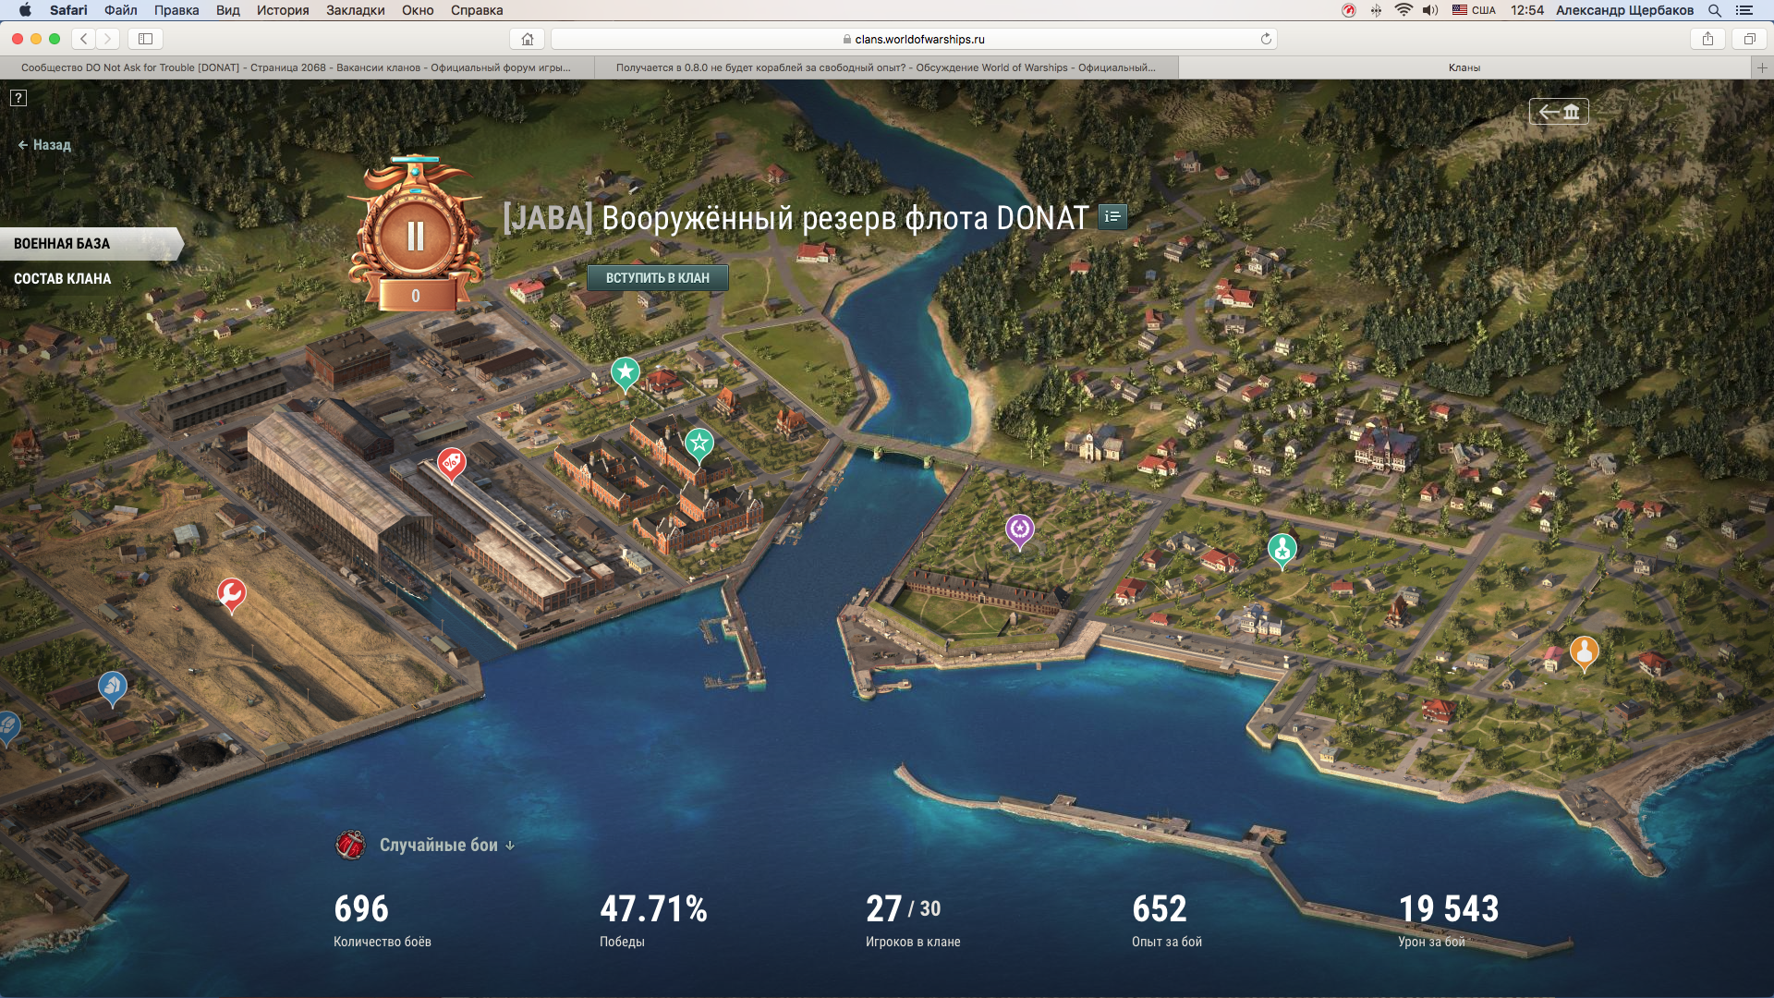The image size is (1774, 998).
Task: Open Notification Center list icon
Action: click(1744, 10)
